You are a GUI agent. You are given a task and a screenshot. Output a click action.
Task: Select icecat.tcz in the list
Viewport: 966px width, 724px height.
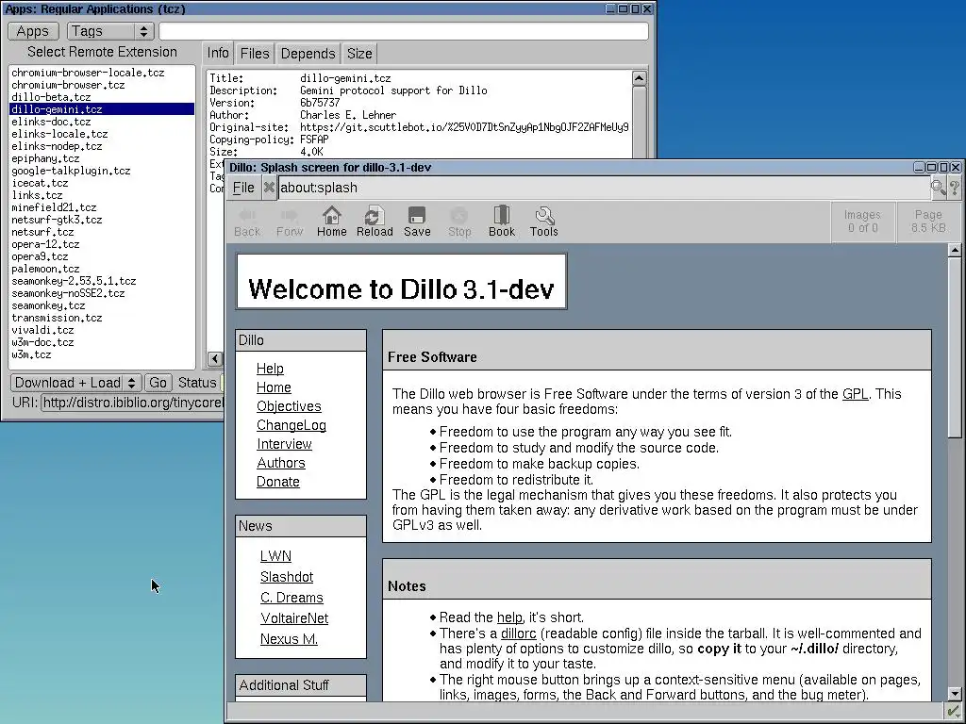[x=102, y=183]
